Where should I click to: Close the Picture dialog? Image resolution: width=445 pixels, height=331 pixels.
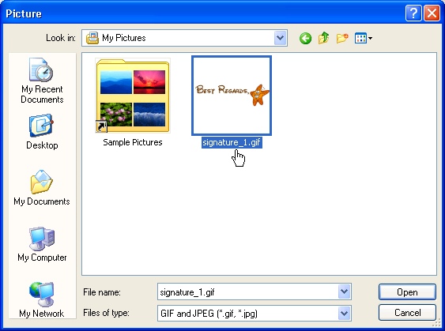click(432, 13)
